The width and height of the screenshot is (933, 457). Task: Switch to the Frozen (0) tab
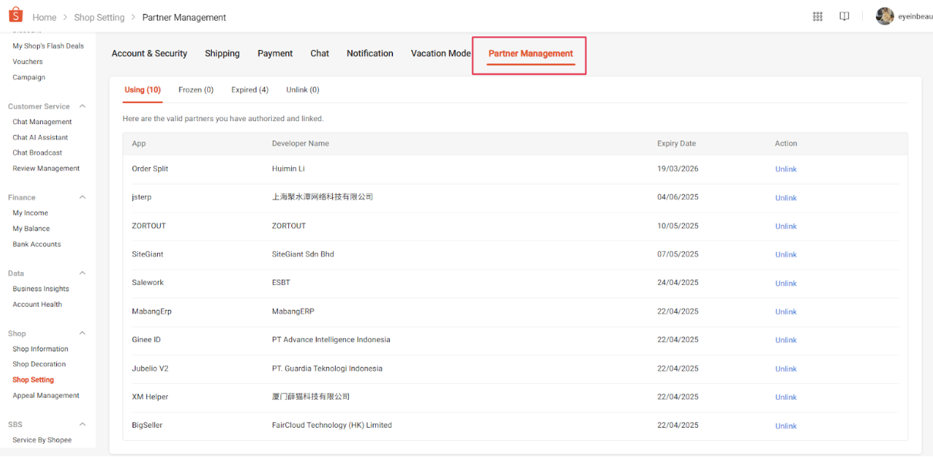tap(196, 89)
